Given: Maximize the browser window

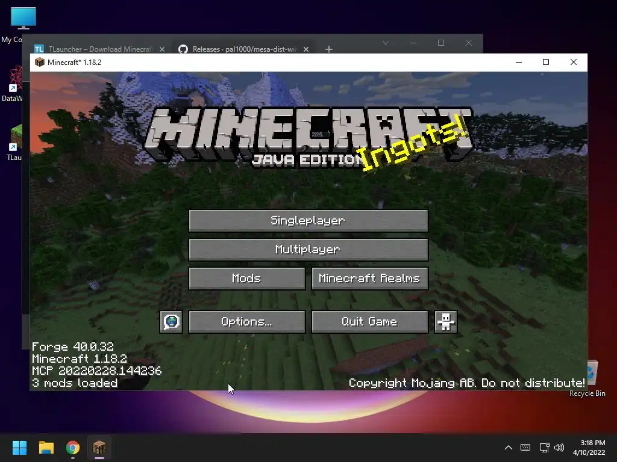Looking at the screenshot, I should 440,43.
